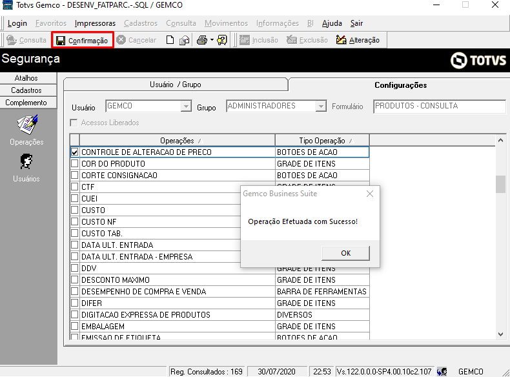Click the BARRA DE FERRAMENTAS cell
Screen dimensions: 510x377
[x=322, y=291]
